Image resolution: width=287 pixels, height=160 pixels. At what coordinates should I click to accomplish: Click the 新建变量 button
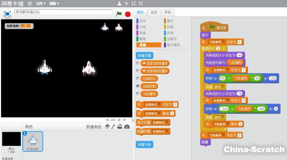pyautogui.click(x=145, y=56)
